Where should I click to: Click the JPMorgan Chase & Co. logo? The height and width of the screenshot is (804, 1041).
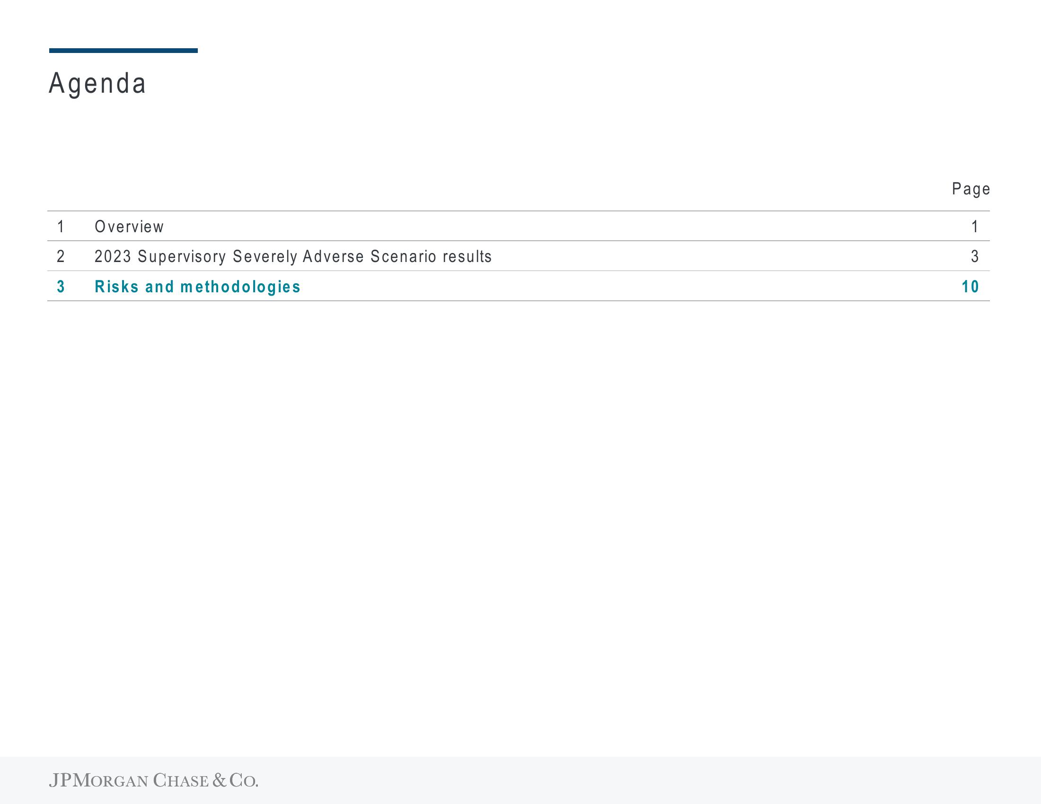[x=153, y=780]
